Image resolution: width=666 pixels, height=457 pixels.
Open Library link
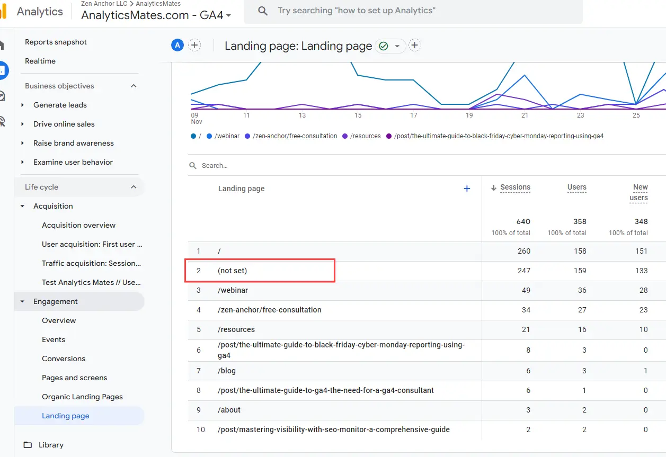click(51, 445)
